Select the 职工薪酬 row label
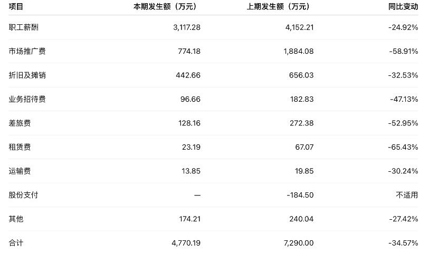Viewport: 439px width, 254px height. (x=23, y=27)
